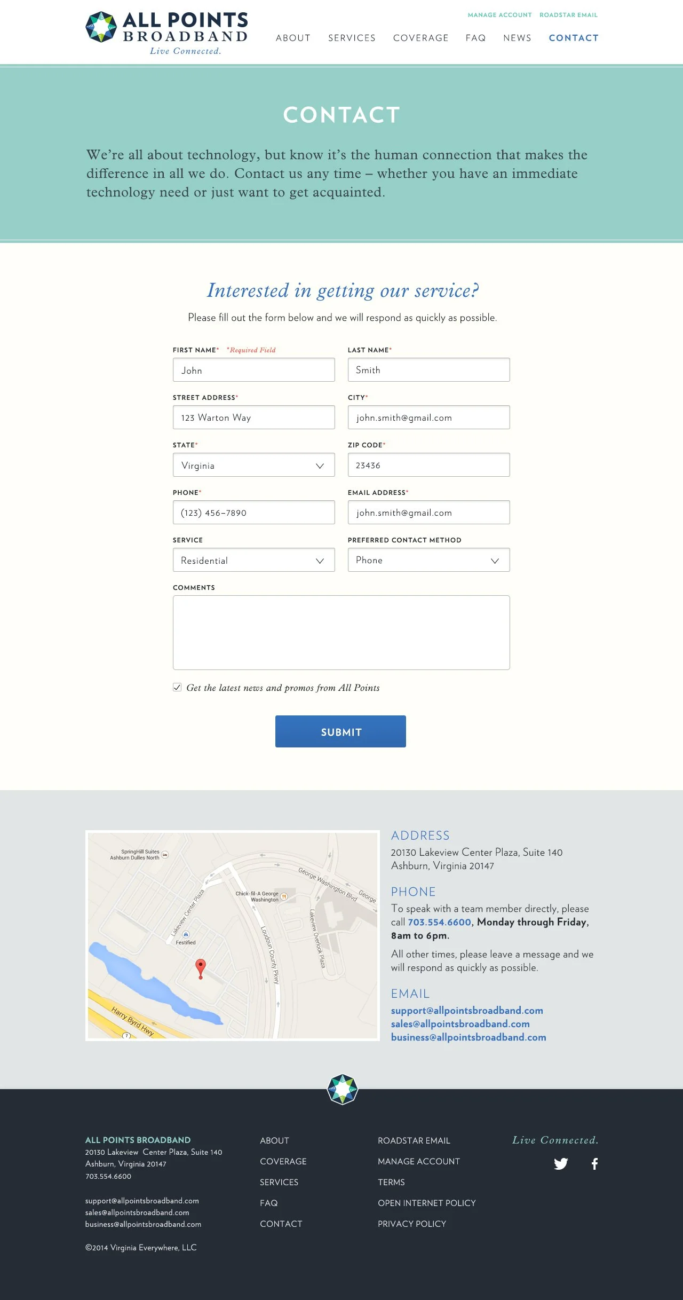Click the star emblem above the footer

342,1089
